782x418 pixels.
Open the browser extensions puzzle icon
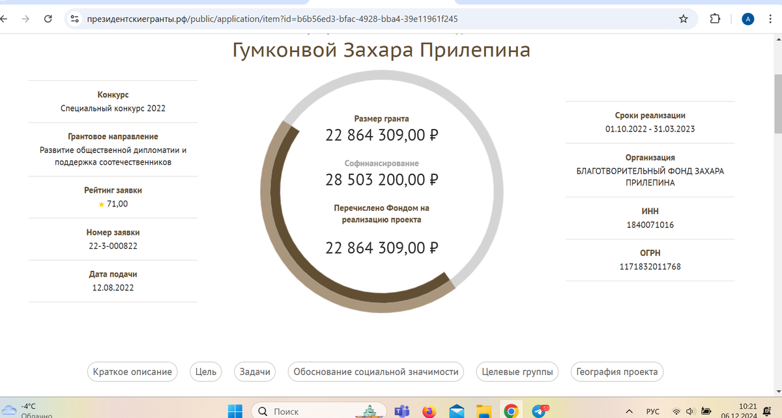[715, 19]
